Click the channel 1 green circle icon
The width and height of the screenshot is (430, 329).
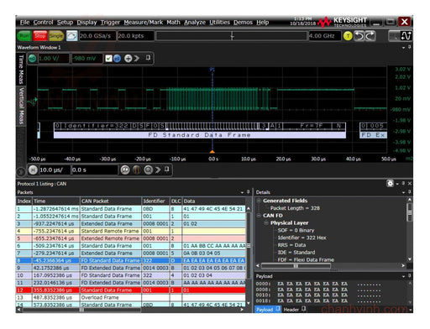click(33, 59)
